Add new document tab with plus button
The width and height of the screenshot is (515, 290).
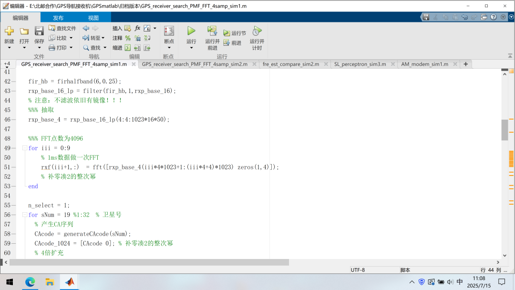pos(466,64)
